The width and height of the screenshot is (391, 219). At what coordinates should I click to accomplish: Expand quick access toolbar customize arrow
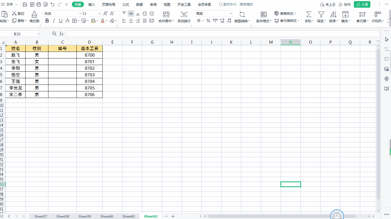click(66, 5)
